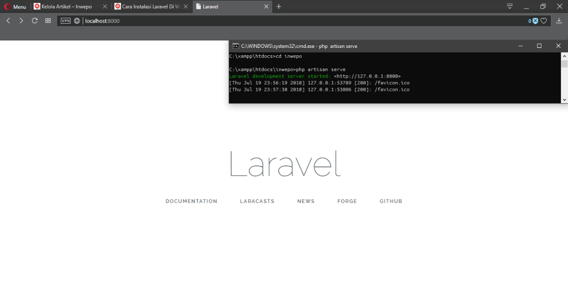Click the http://127.0.0.1:8000 address text

[367, 77]
